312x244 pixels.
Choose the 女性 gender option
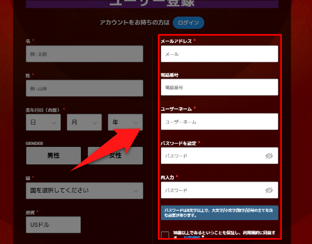116,156
